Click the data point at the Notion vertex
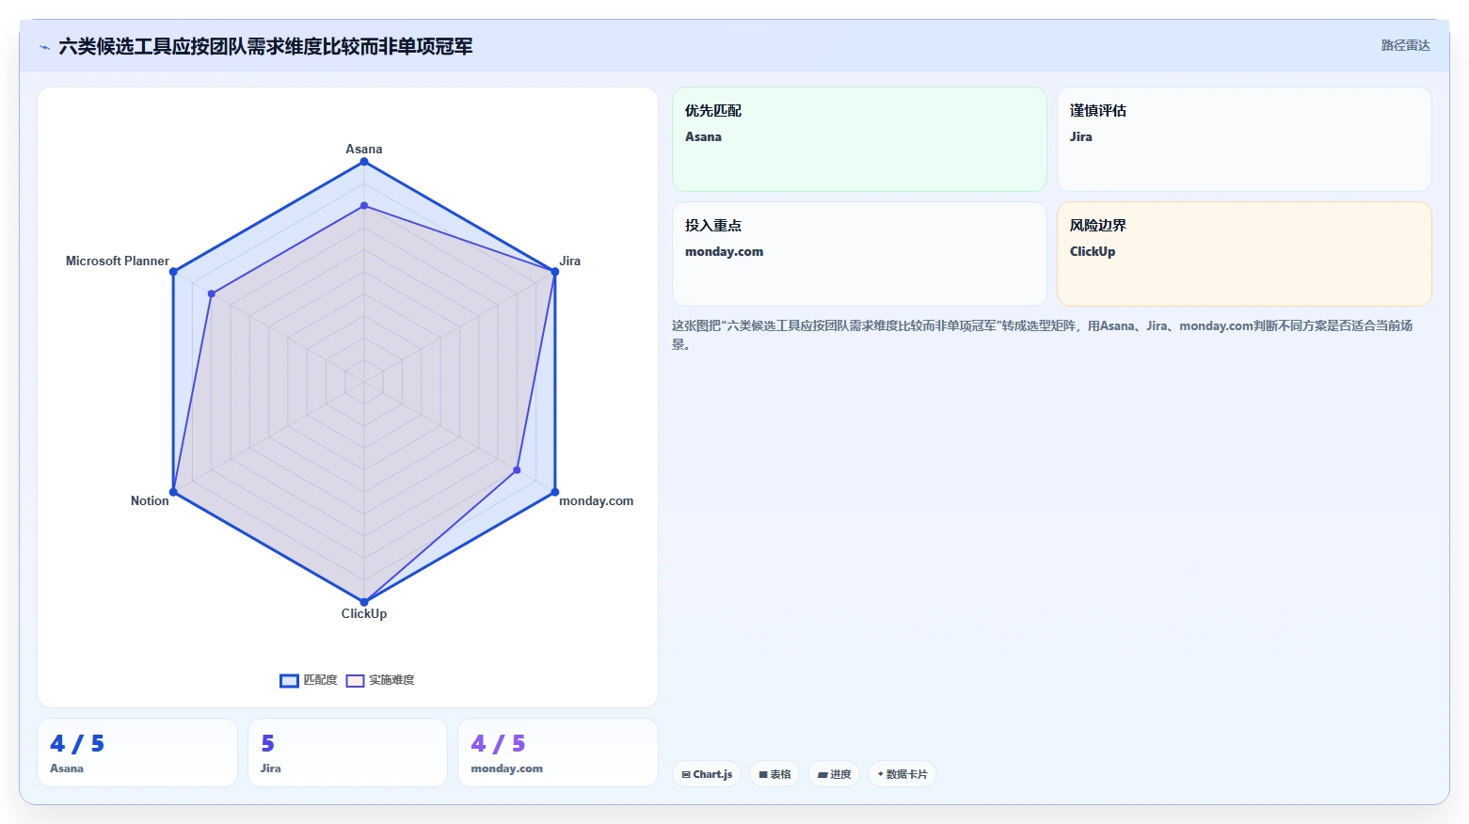Viewport: 1469px width, 824px height. coord(173,492)
